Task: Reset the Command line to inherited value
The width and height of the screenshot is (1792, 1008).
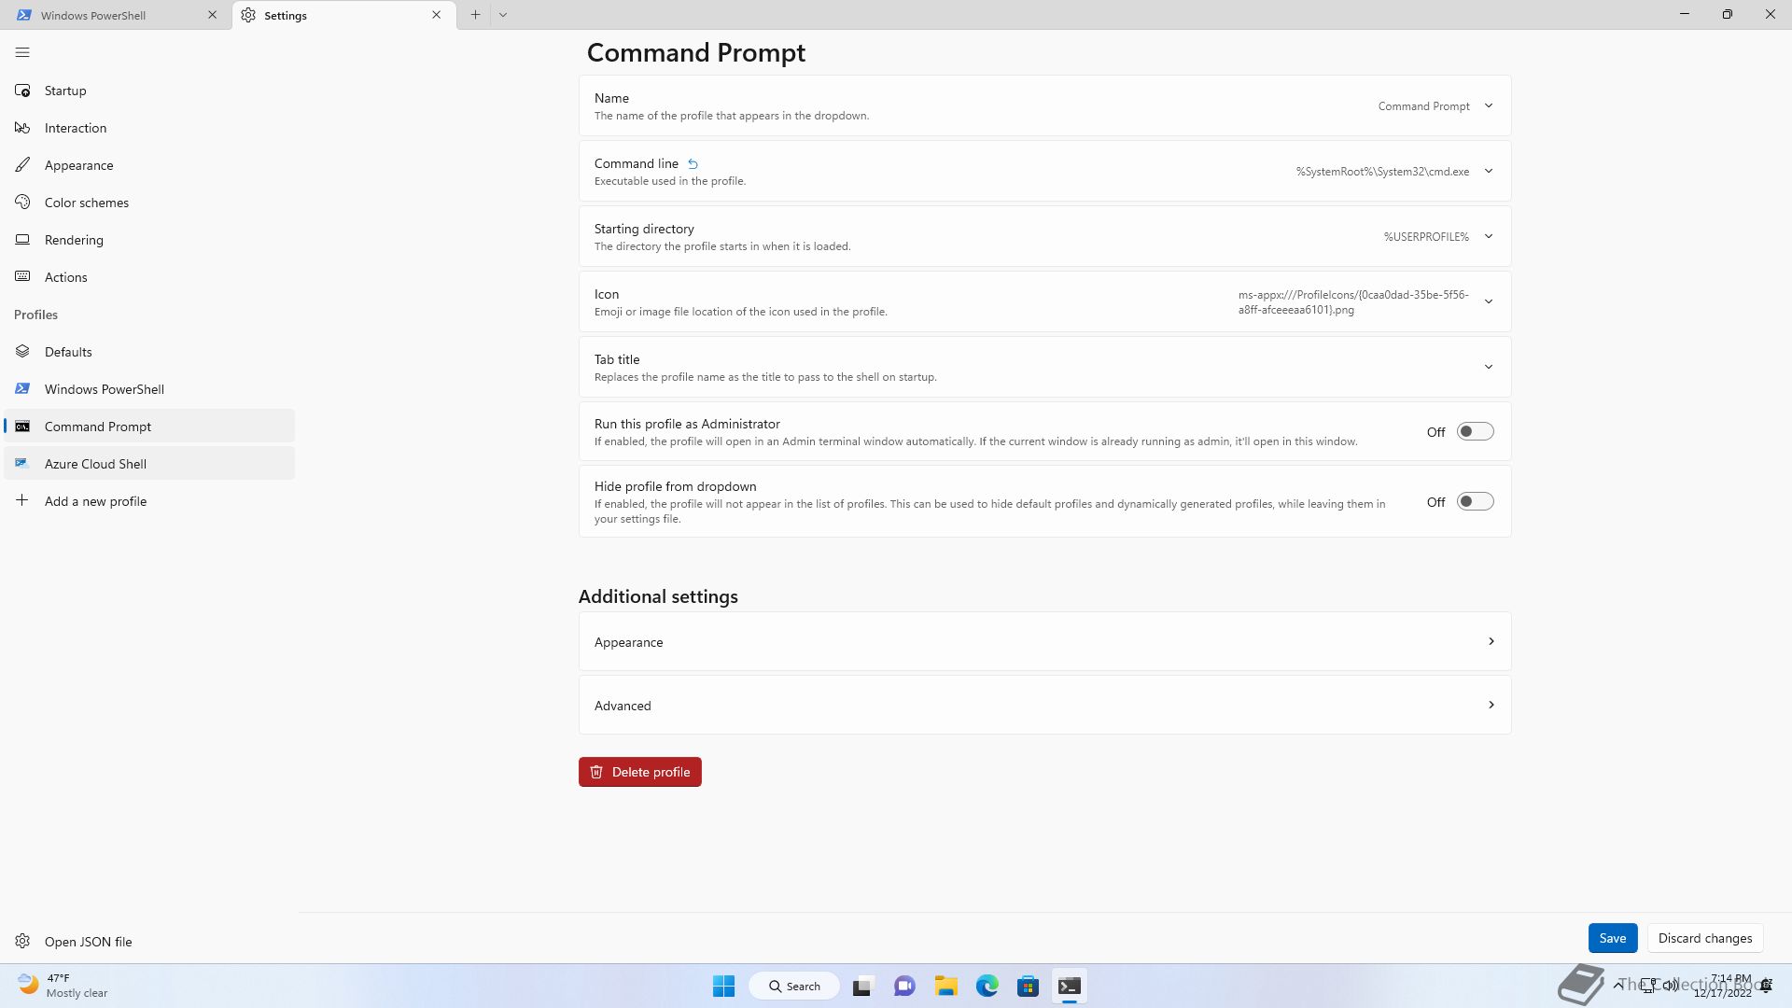Action: (693, 164)
